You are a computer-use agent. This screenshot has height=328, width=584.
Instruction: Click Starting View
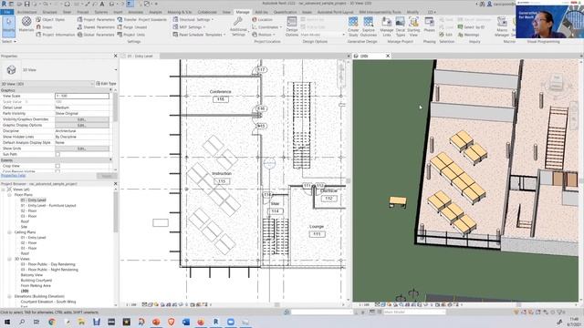tap(413, 26)
